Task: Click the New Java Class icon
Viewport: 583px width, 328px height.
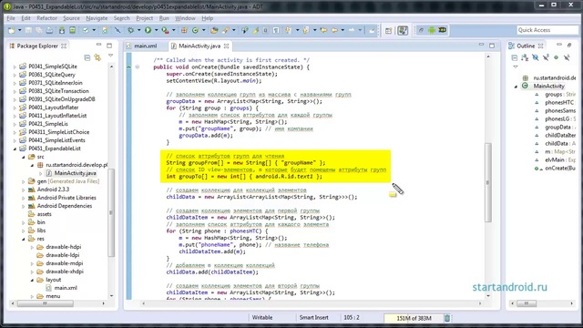Action: click(x=195, y=30)
